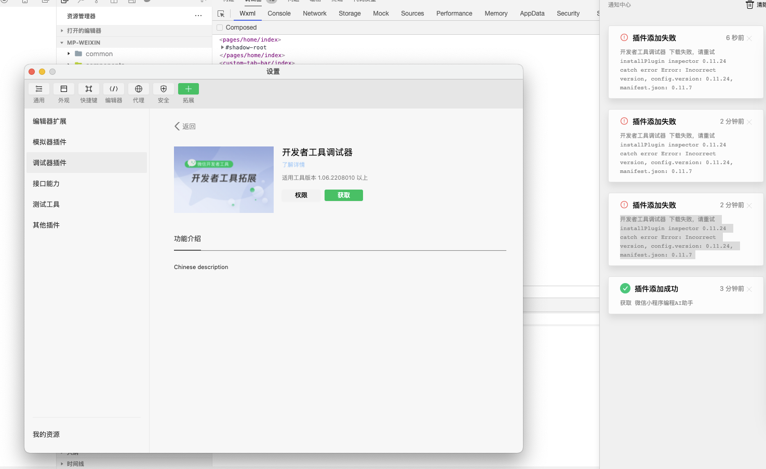Open the 通用 general settings tab
The image size is (766, 469).
coord(39,93)
